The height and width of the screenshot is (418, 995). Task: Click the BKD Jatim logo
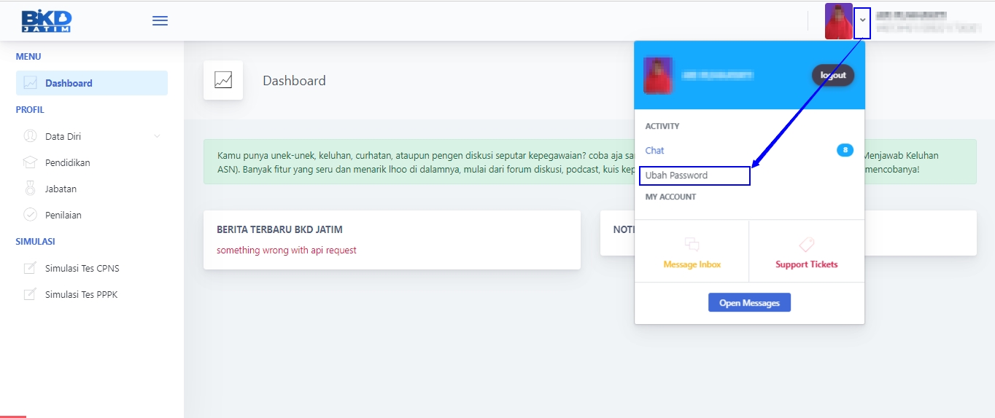point(46,21)
